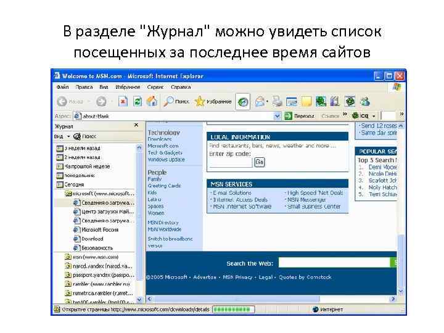This screenshot has height=333, width=444.
Task: Open the Mail envelope toolbar icon
Action: [x=260, y=101]
